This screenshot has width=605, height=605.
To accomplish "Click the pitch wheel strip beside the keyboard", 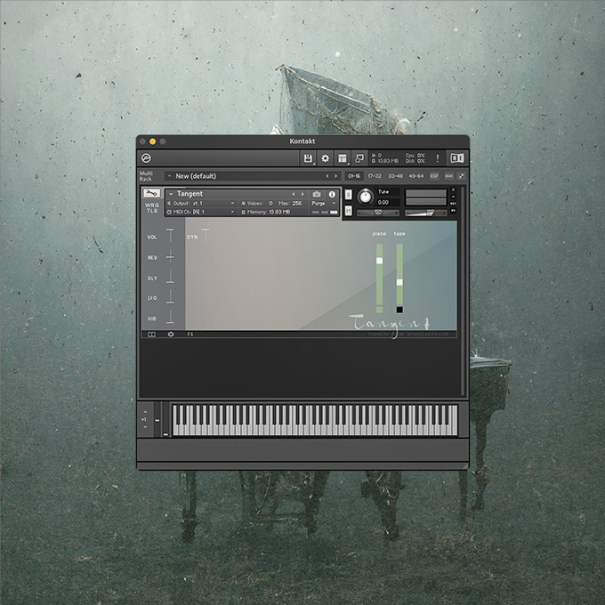I will [157, 420].
